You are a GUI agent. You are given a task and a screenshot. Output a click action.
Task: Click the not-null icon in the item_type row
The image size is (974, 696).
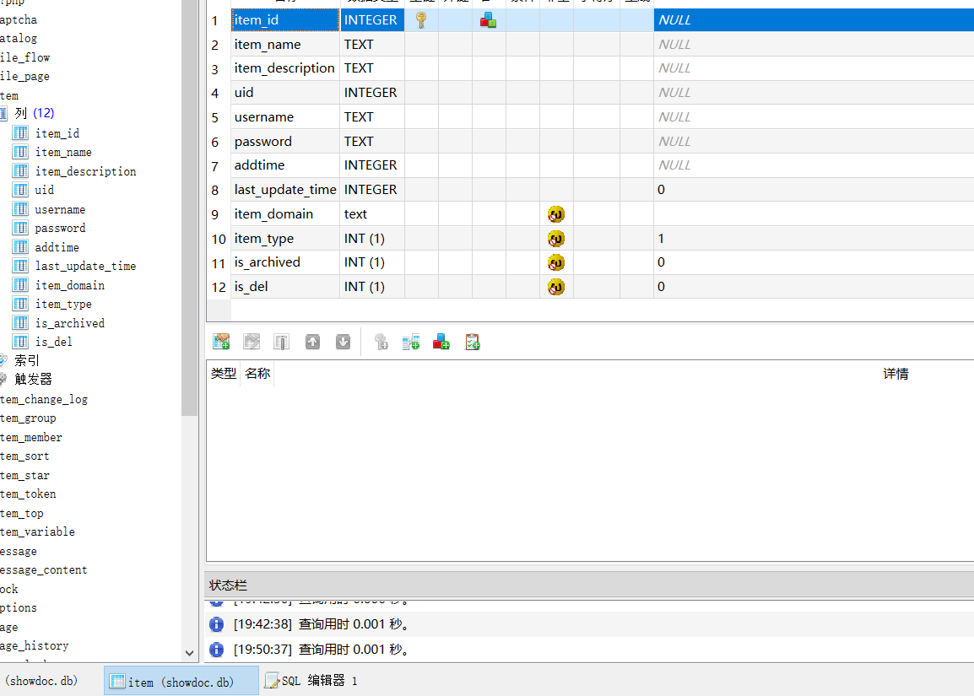coord(556,239)
